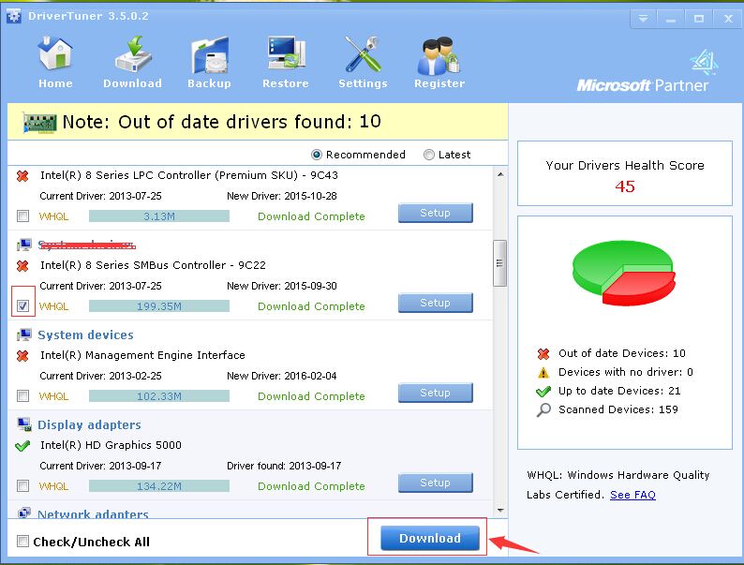This screenshot has height=565, width=744.
Task: Select the Recommended radio option
Action: (x=316, y=155)
